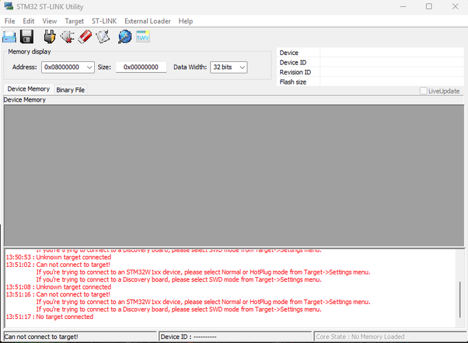Screen dimensions: 468x343
Task: Click log entry '13:50:53 : Unknown target connected'
Action: 58,257
